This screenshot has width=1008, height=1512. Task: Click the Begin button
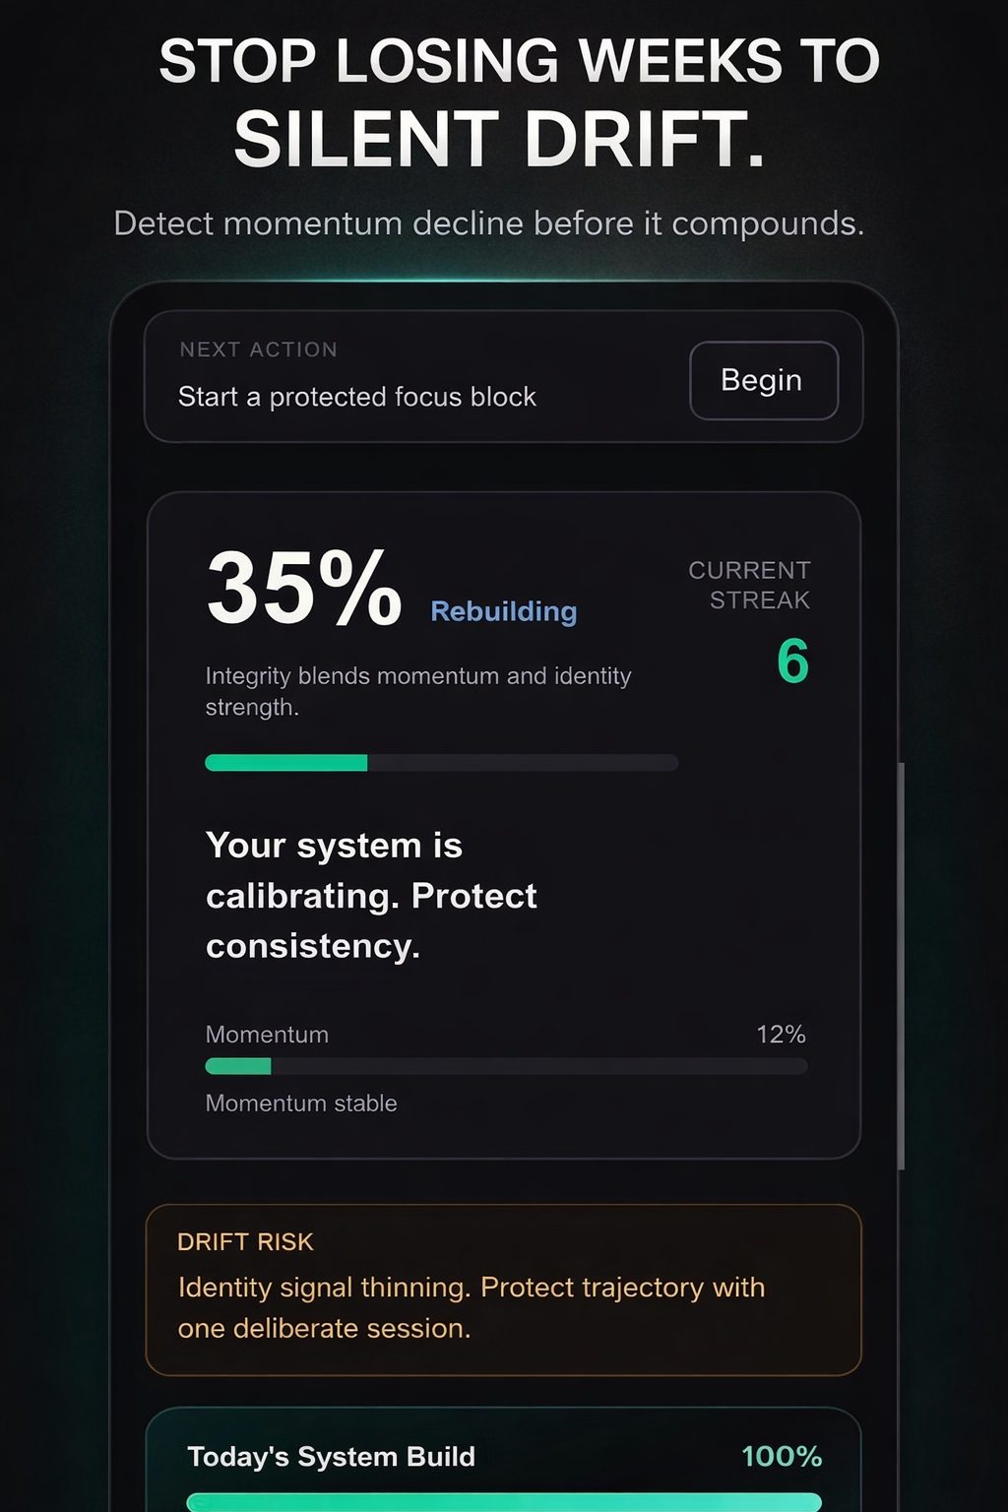tap(764, 381)
